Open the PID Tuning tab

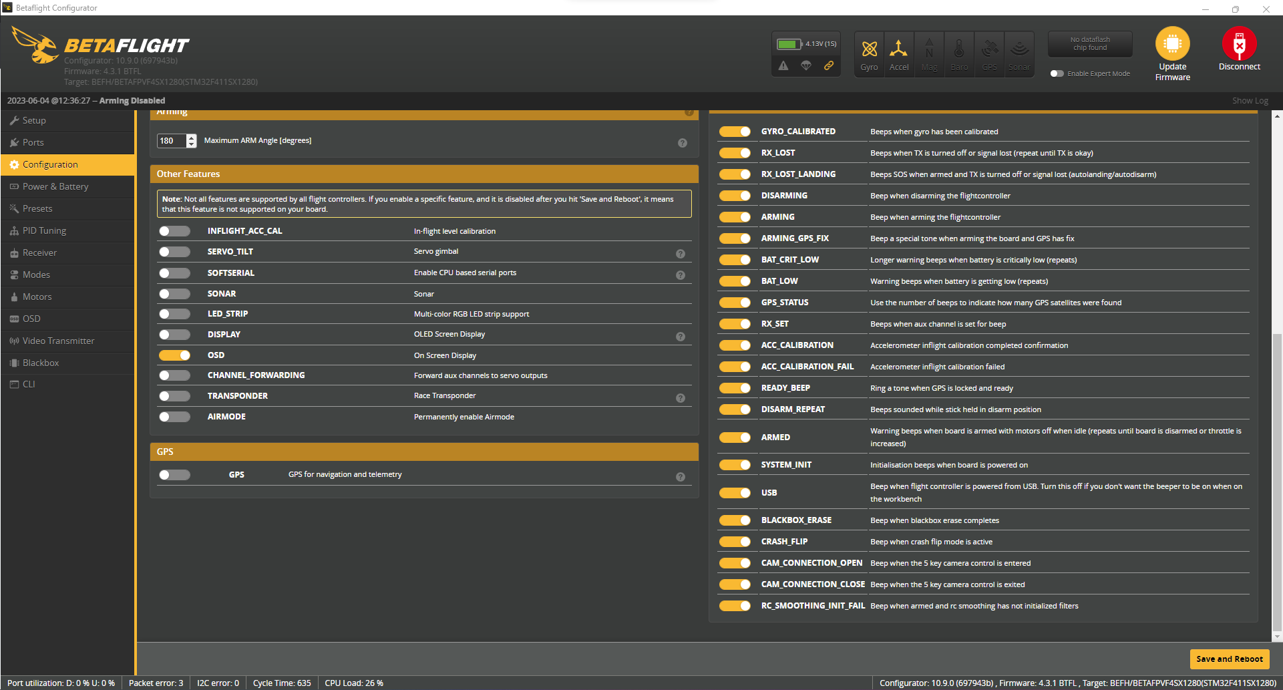pyautogui.click(x=44, y=230)
